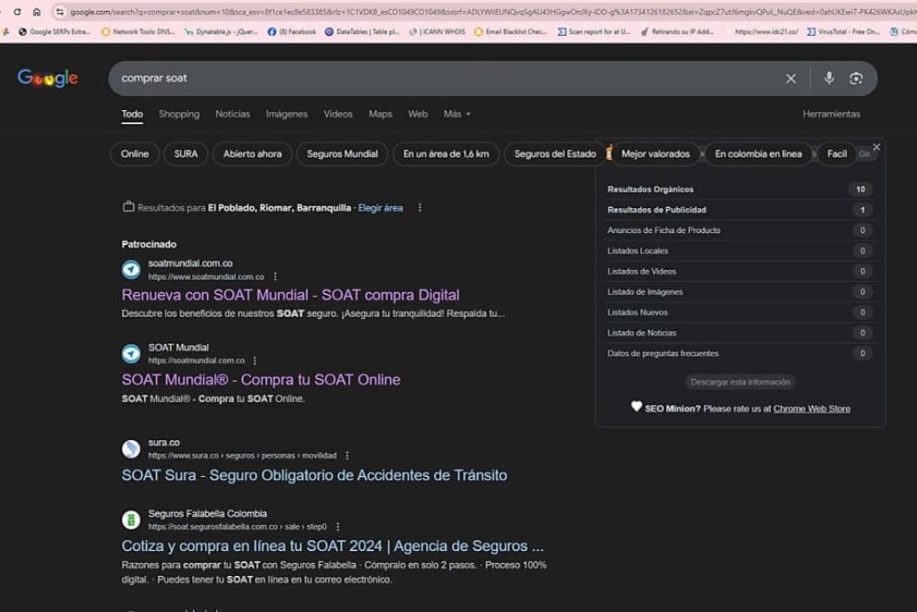
Task: Apply the Seguros Mundial filter chip
Action: pyautogui.click(x=342, y=153)
